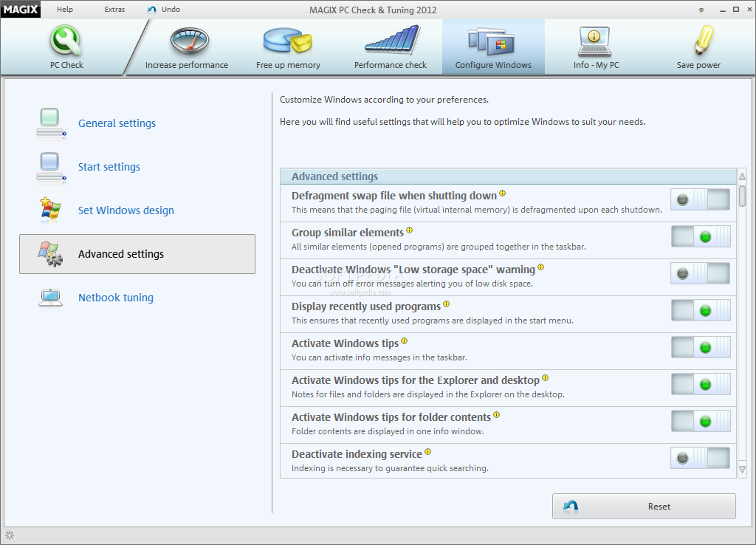Open Netbook tuning link
The width and height of the screenshot is (756, 545).
tap(116, 298)
